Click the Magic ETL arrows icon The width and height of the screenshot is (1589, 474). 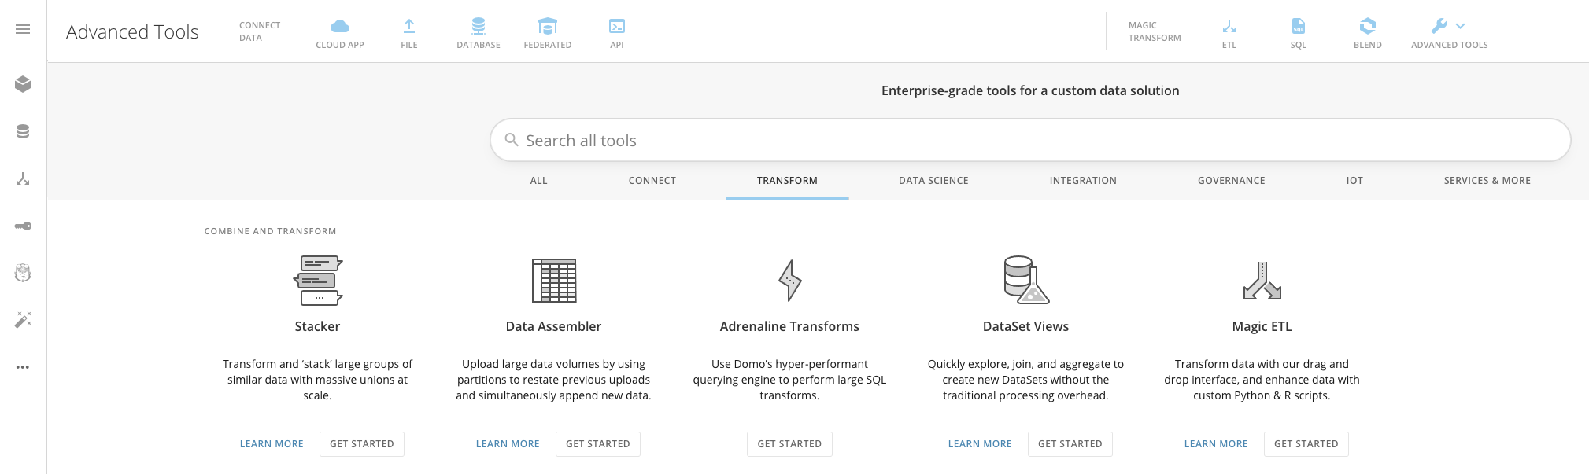click(1262, 281)
